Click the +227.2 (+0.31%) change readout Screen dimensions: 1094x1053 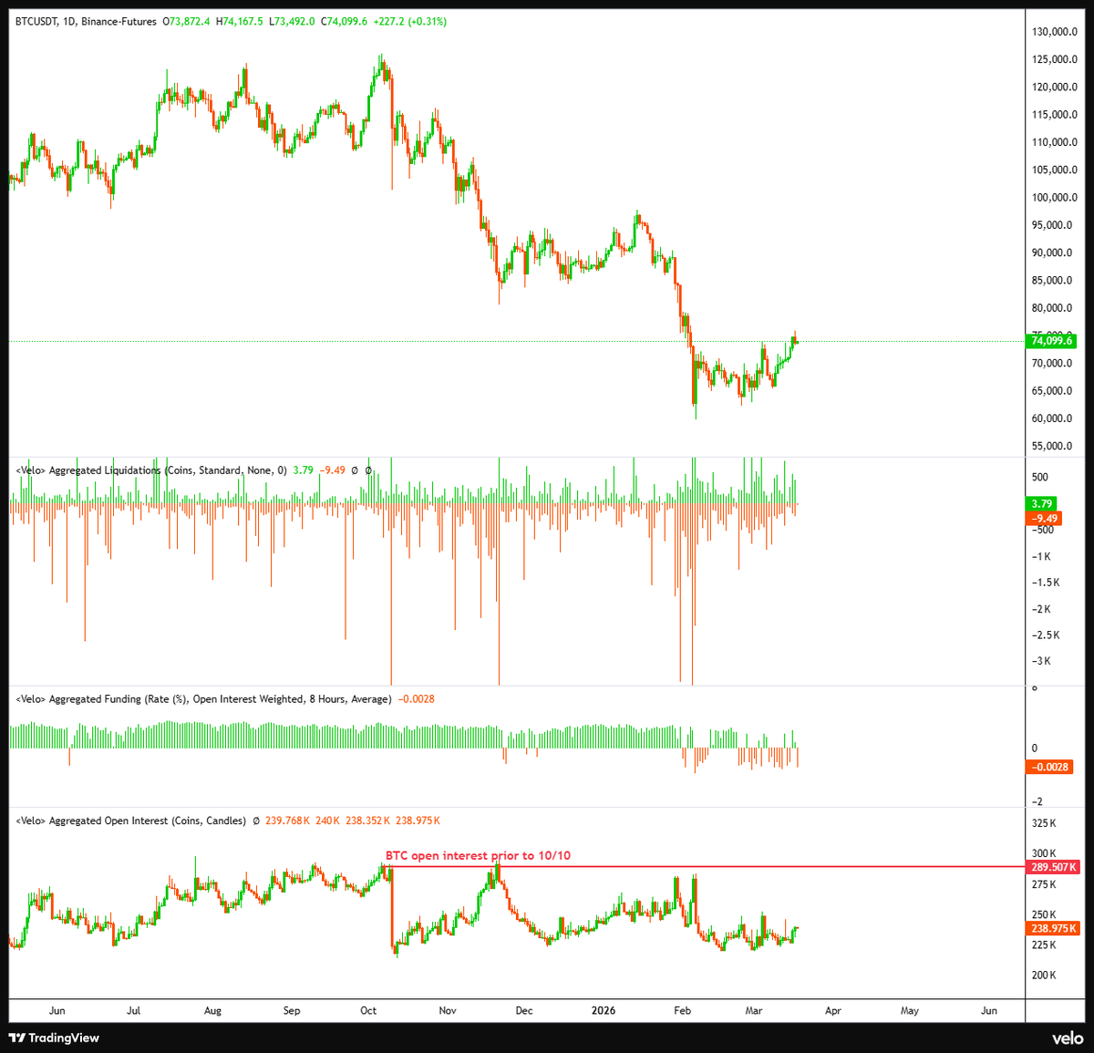point(410,21)
